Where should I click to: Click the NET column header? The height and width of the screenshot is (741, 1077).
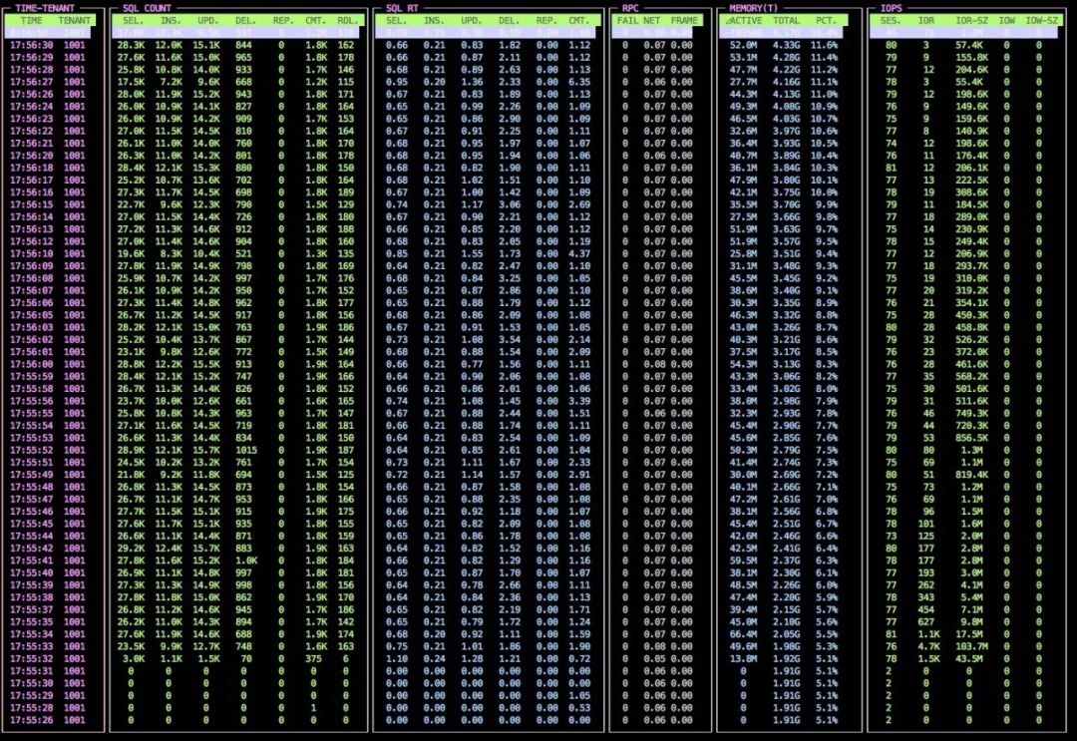652,21
